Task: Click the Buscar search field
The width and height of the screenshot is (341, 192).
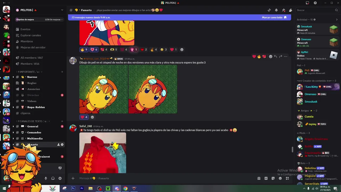Action: point(317,10)
